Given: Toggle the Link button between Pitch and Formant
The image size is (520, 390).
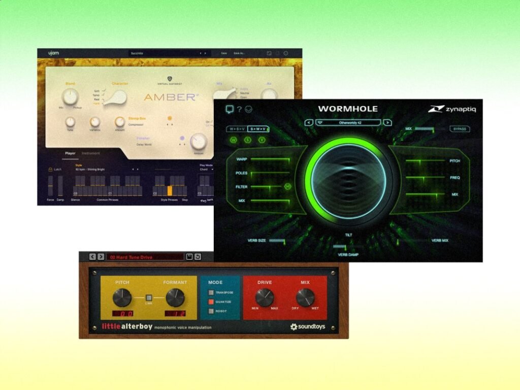Looking at the screenshot, I should 149,298.
